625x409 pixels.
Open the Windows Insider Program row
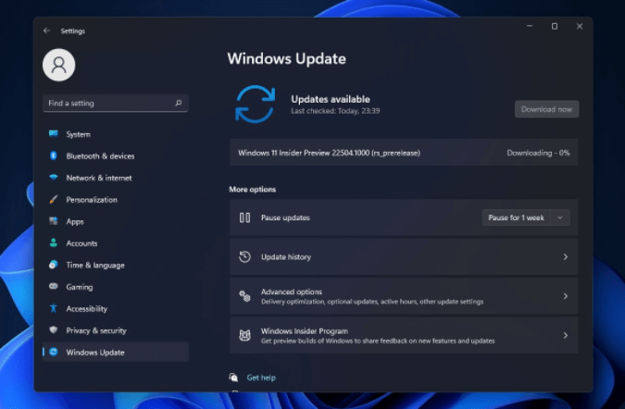404,335
